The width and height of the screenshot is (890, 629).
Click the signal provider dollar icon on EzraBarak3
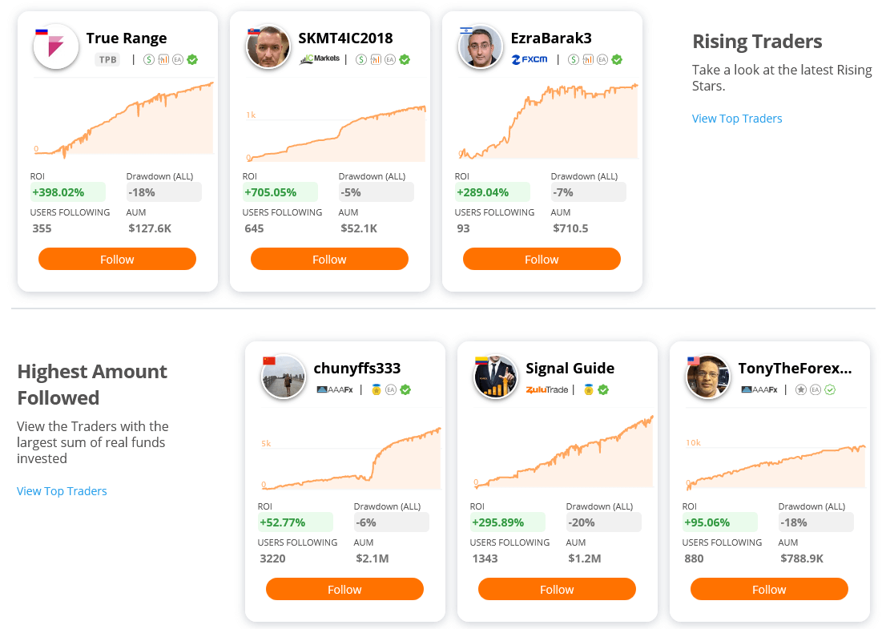pos(573,59)
